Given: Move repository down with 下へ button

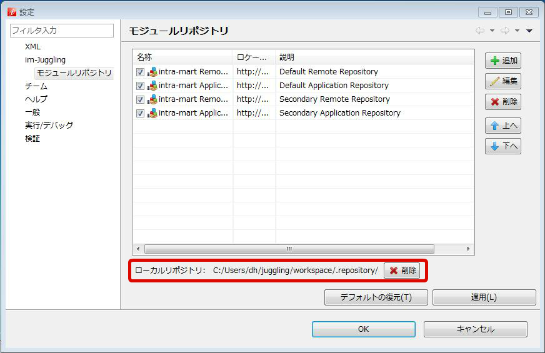Looking at the screenshot, I should pos(503,146).
